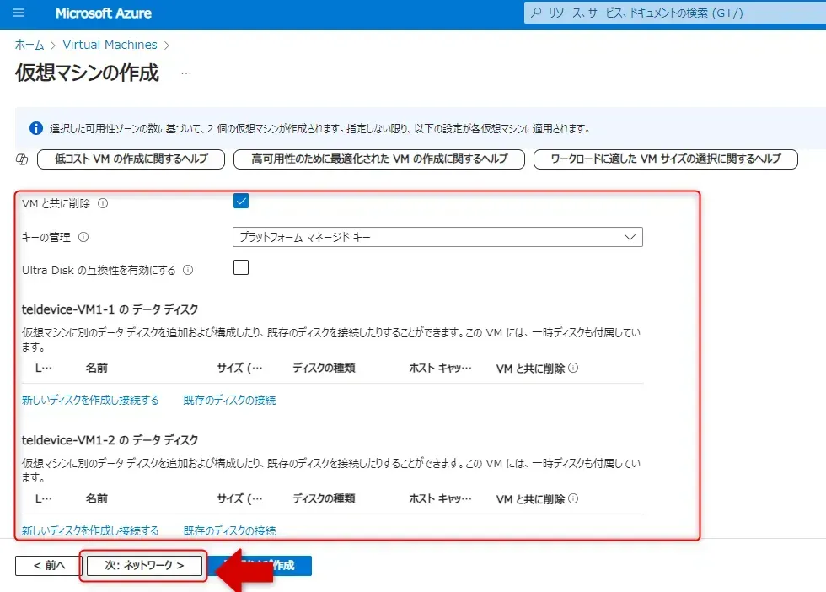Enable Ultra Disk の互換性 checkbox

[x=241, y=268]
